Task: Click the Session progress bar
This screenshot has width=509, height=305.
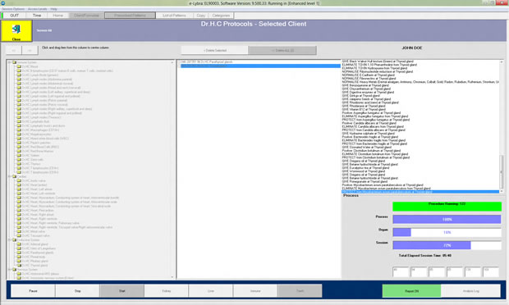Action: (x=447, y=245)
